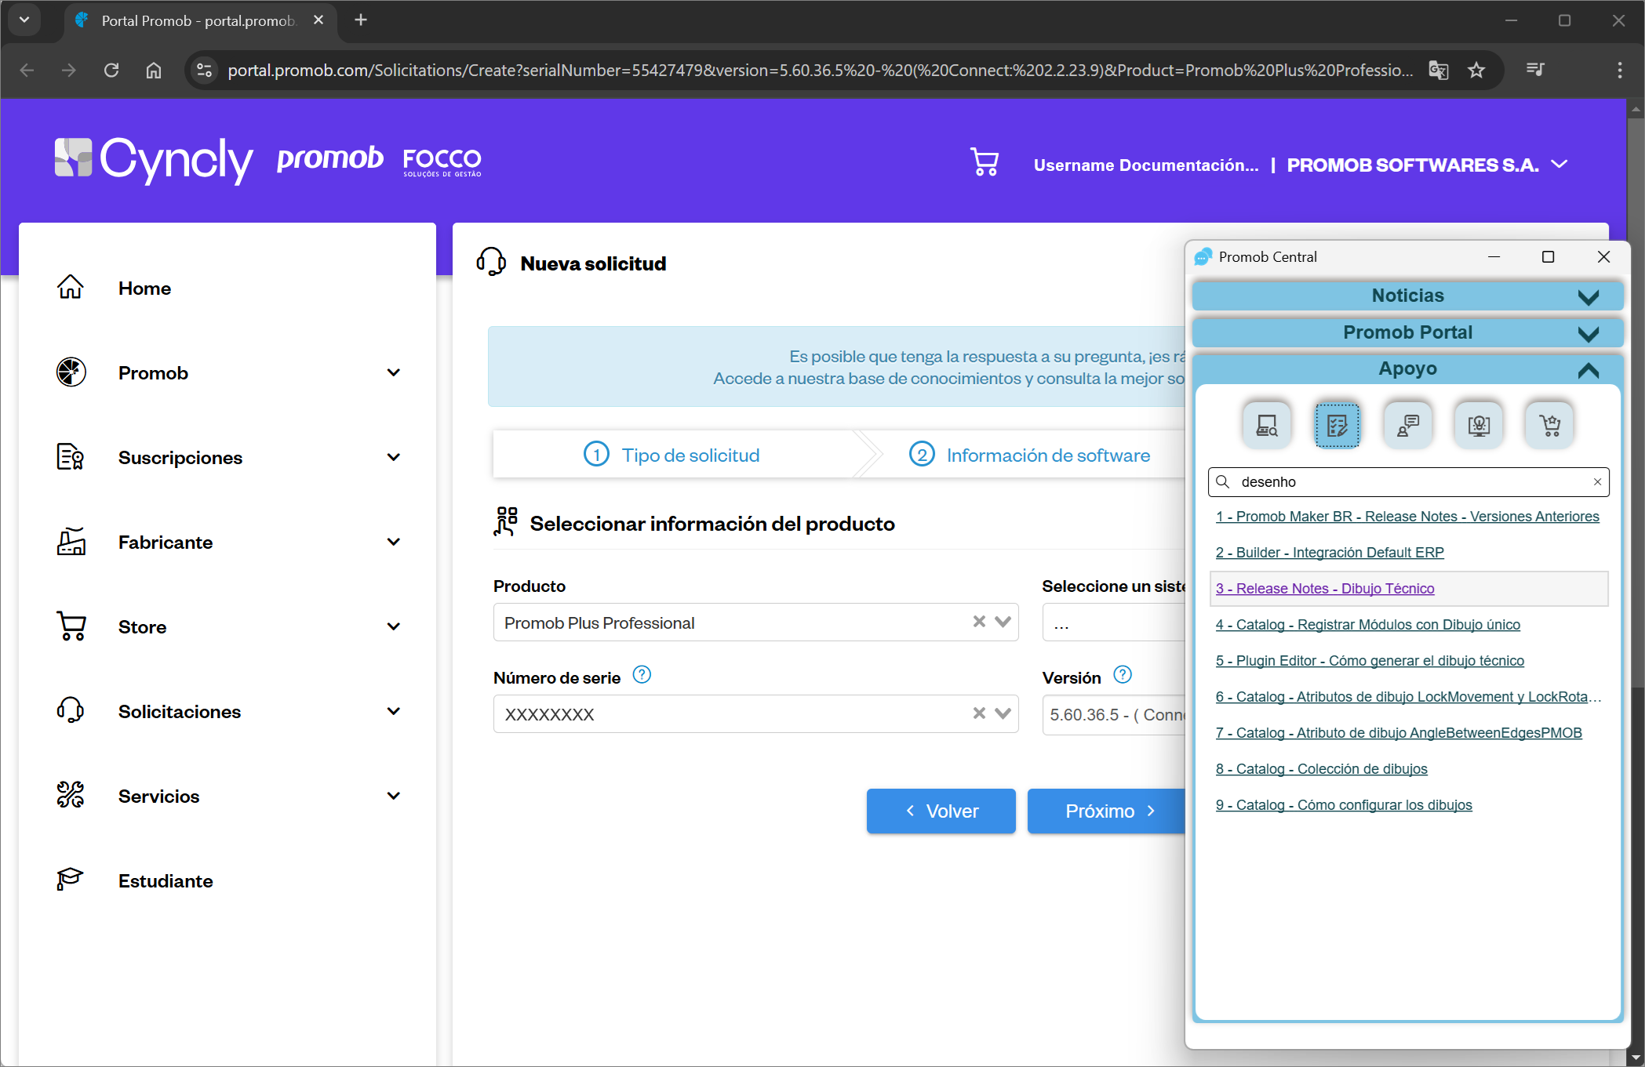Click the Número de serie help icon
Screen dimensions: 1645x1067
642,675
